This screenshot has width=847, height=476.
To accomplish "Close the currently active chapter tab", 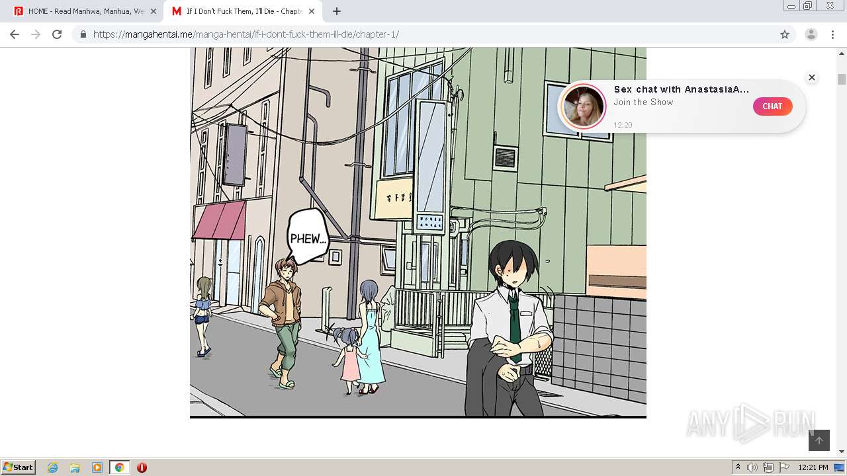I will (312, 11).
